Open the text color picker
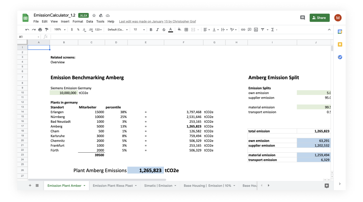 click(x=171, y=30)
